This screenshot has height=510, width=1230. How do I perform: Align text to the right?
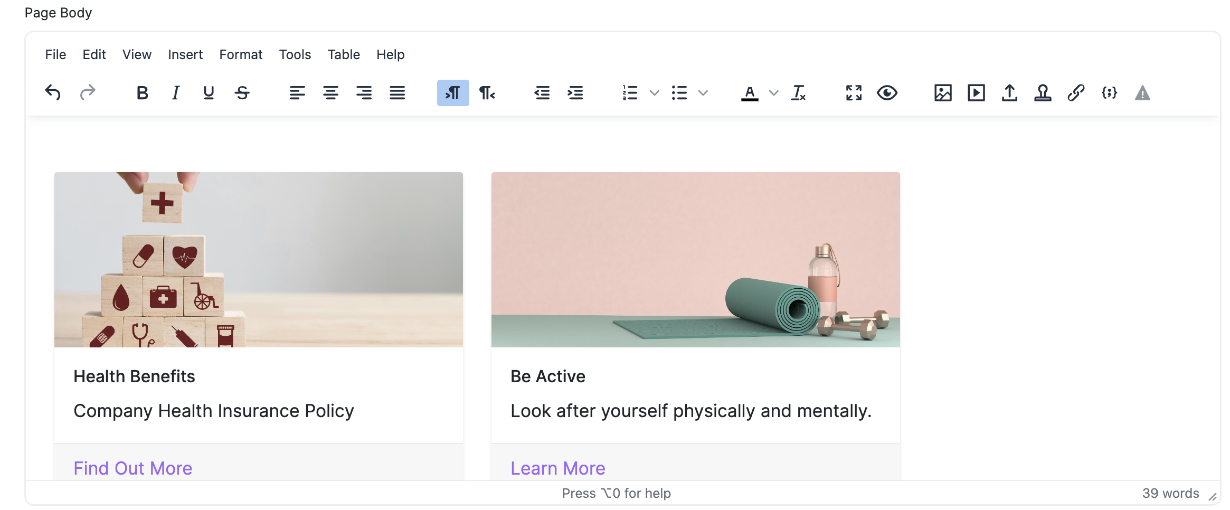tap(364, 93)
